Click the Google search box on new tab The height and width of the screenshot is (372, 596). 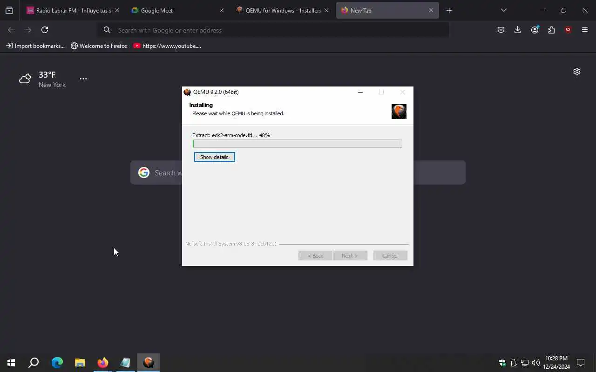click(x=298, y=173)
